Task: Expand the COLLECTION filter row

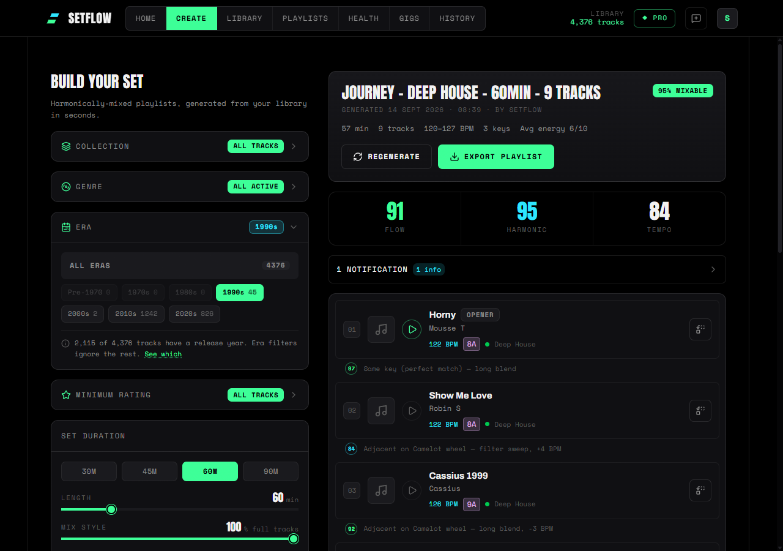Action: tap(180, 146)
